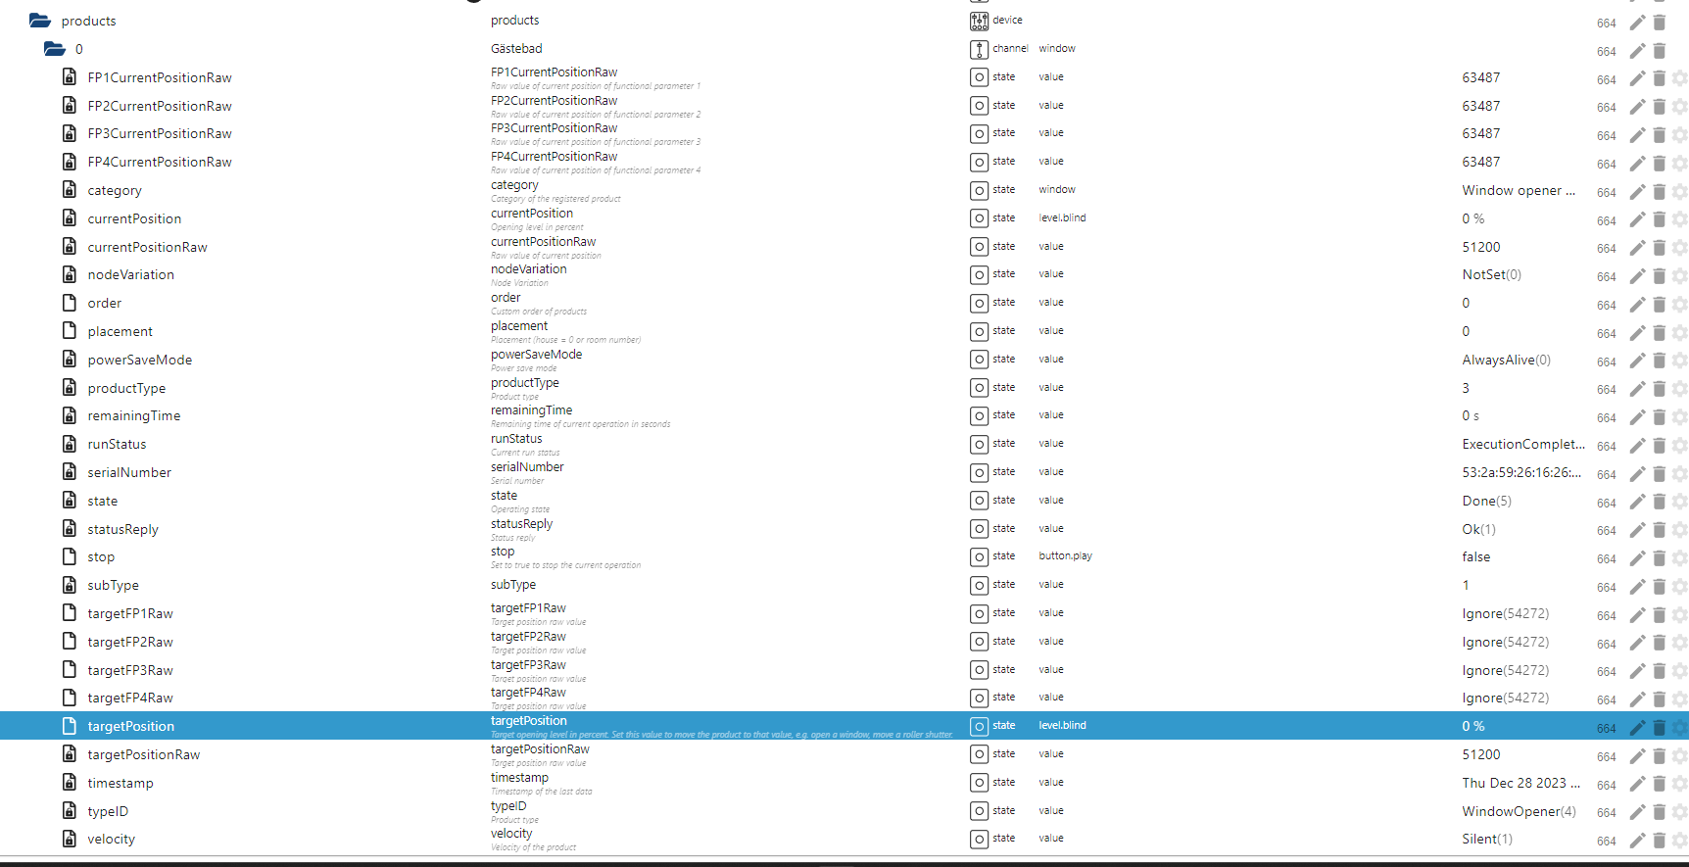Edit the velocity object with pencil
The height and width of the screenshot is (867, 1689).
point(1637,841)
